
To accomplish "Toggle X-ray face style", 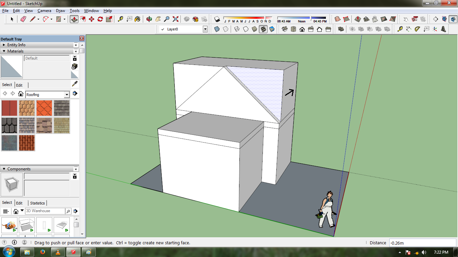I will point(217,29).
